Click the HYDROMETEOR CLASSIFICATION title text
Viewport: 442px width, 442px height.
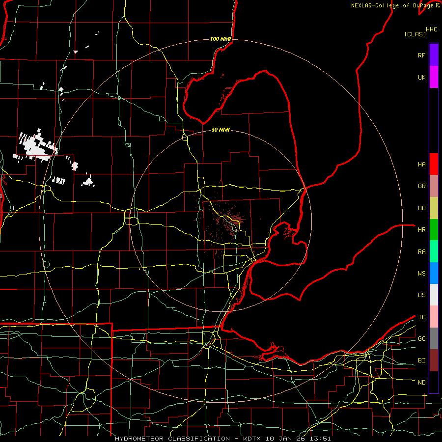tap(172, 439)
